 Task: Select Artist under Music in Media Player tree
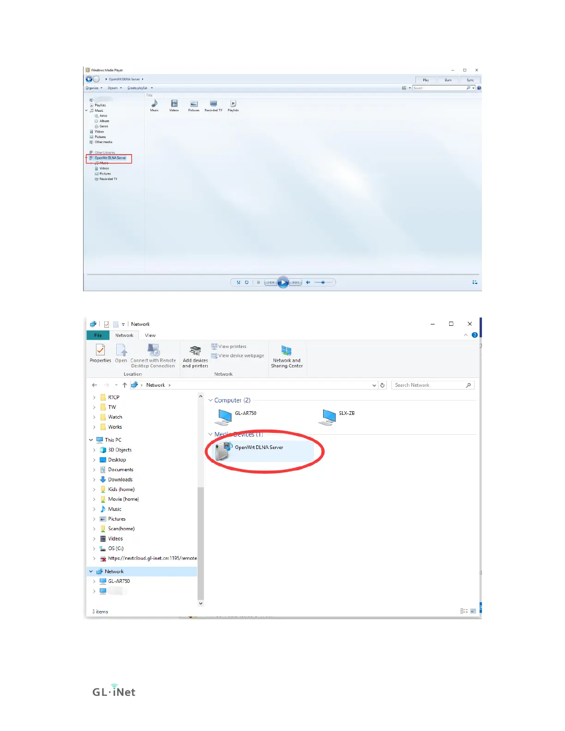pyautogui.click(x=103, y=116)
